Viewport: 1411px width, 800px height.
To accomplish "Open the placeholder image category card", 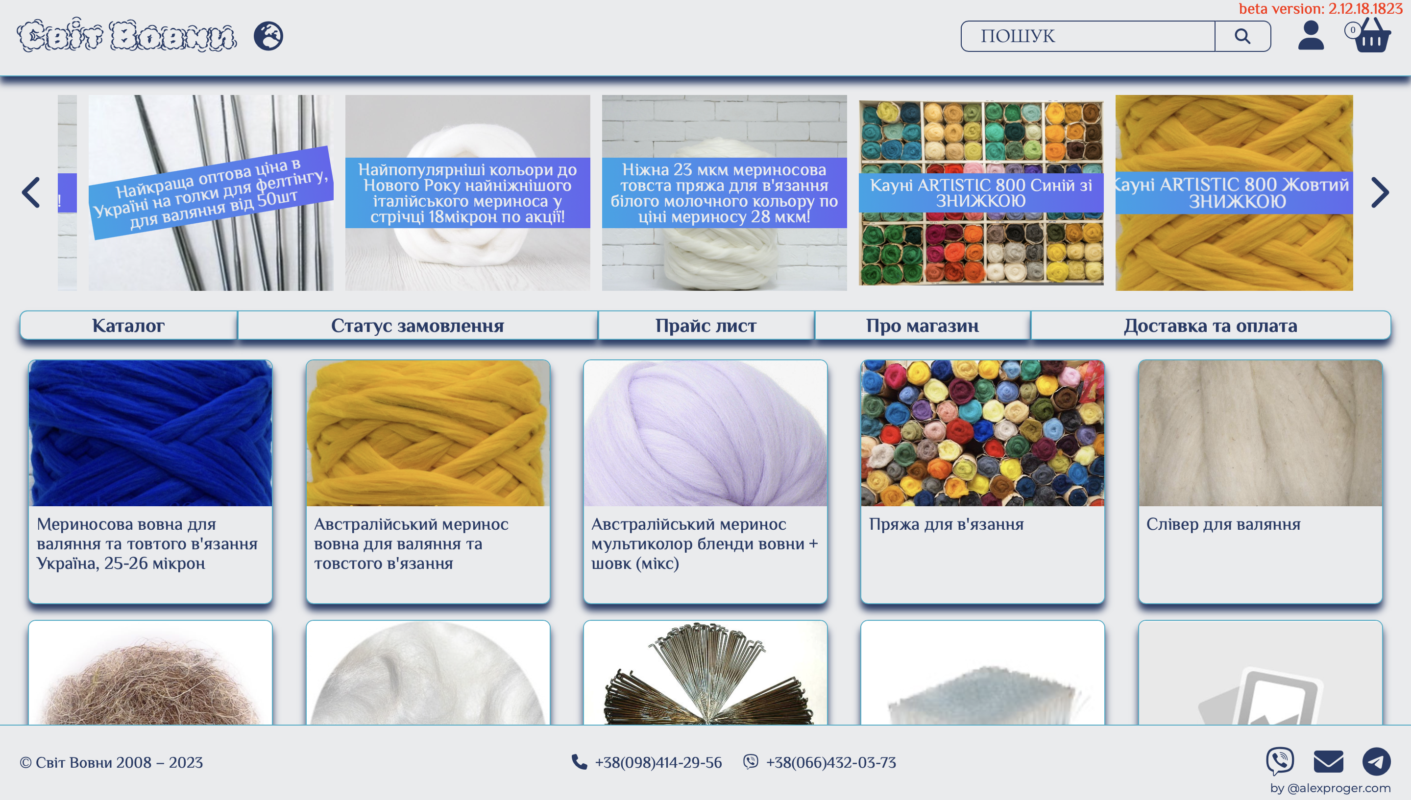I will tap(1261, 673).
